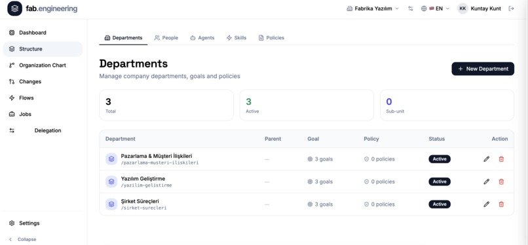Click 3 goals in Yazılım Geliştirme row
Viewport: 528px width, 245px height.
tap(320, 181)
